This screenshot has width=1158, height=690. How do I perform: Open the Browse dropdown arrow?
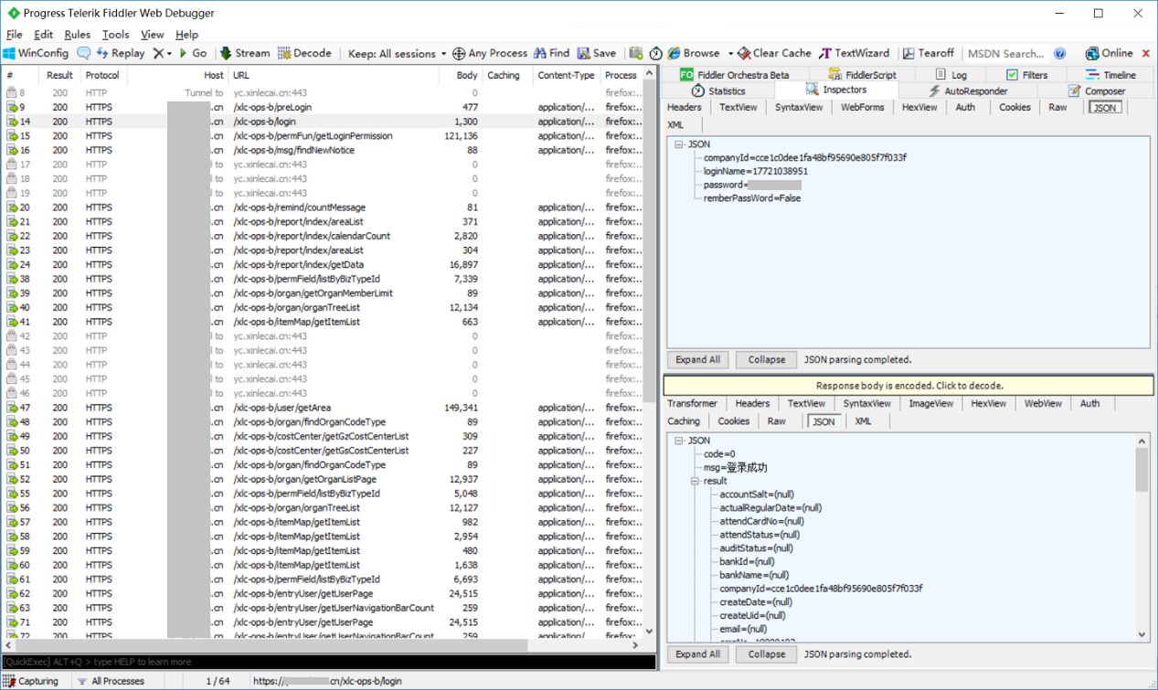[728, 53]
